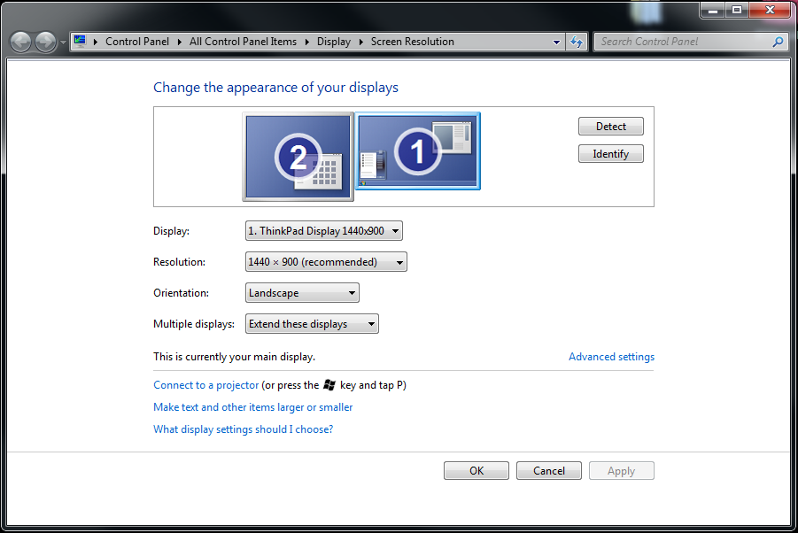Select monitor 1 thumbnail

click(x=417, y=151)
